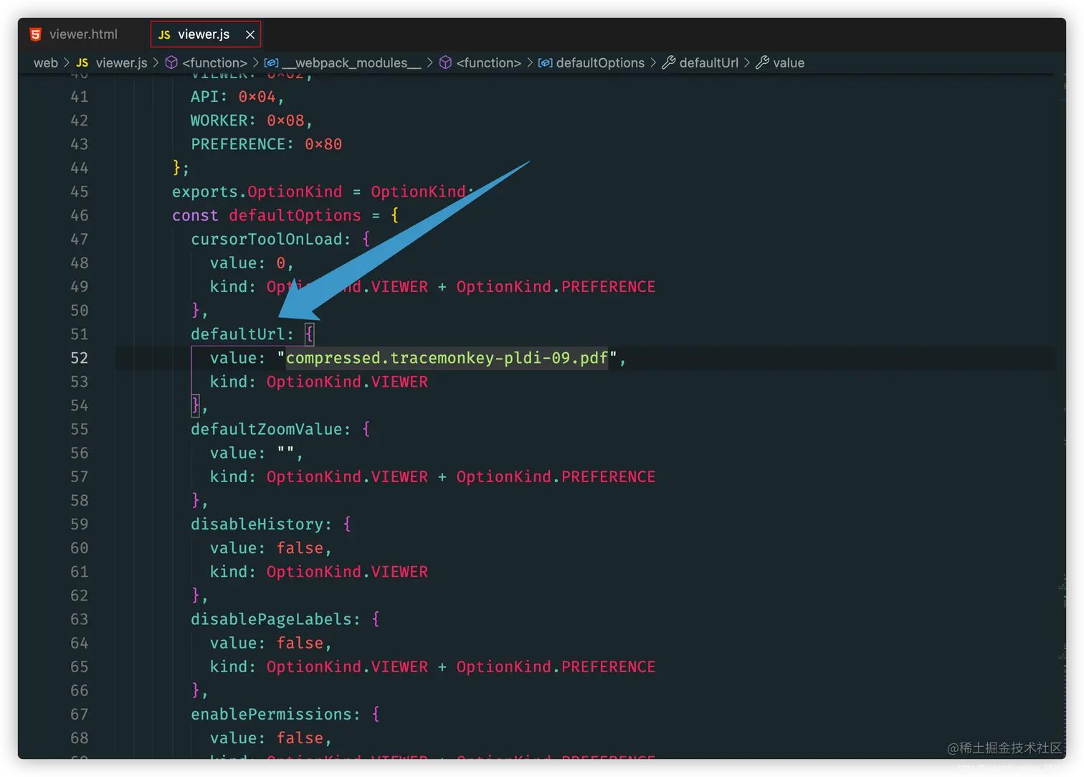Click the cube icon before first <function> breadcrumb
Screen dimensions: 1084x777
click(171, 63)
